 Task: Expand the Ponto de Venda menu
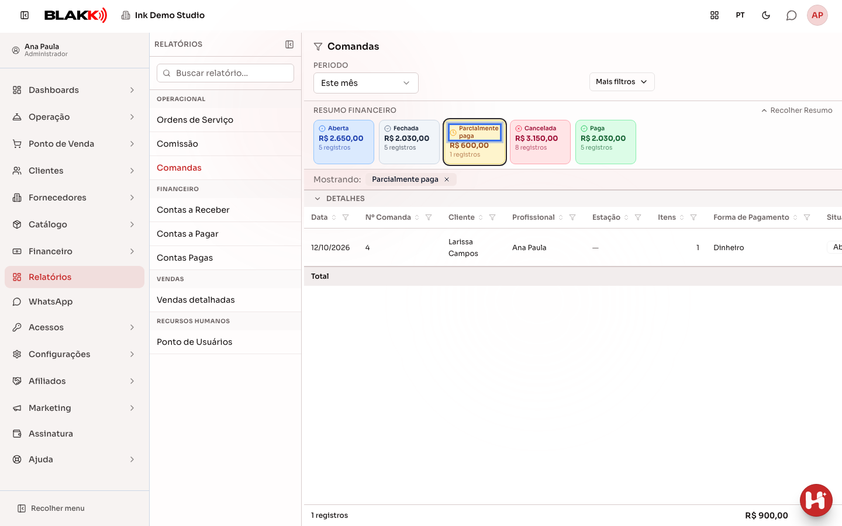tap(75, 144)
